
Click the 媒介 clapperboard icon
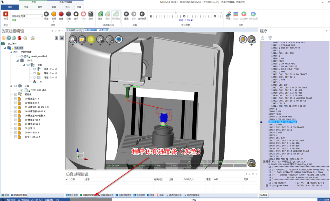[91, 14]
